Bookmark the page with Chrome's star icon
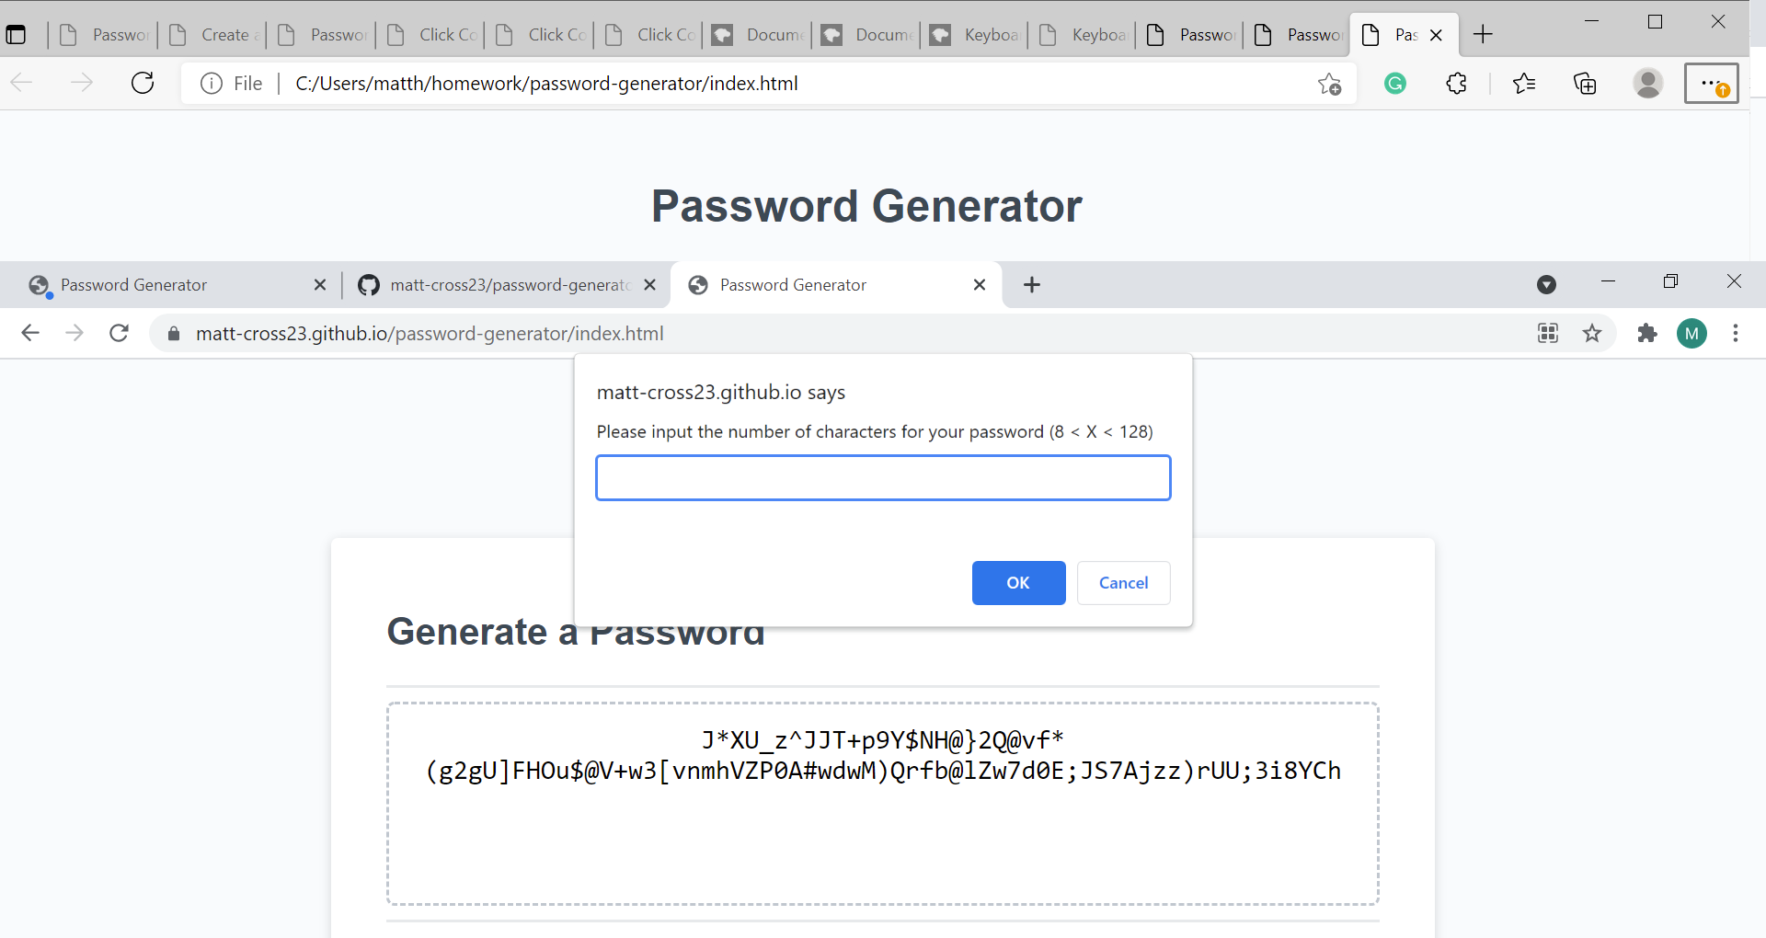This screenshot has height=938, width=1766. pos(1592,333)
